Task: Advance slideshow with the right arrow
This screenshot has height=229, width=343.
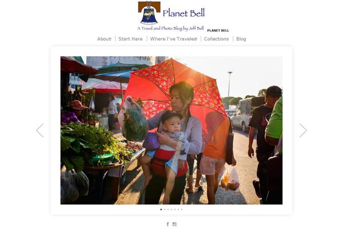Action: click(x=303, y=131)
